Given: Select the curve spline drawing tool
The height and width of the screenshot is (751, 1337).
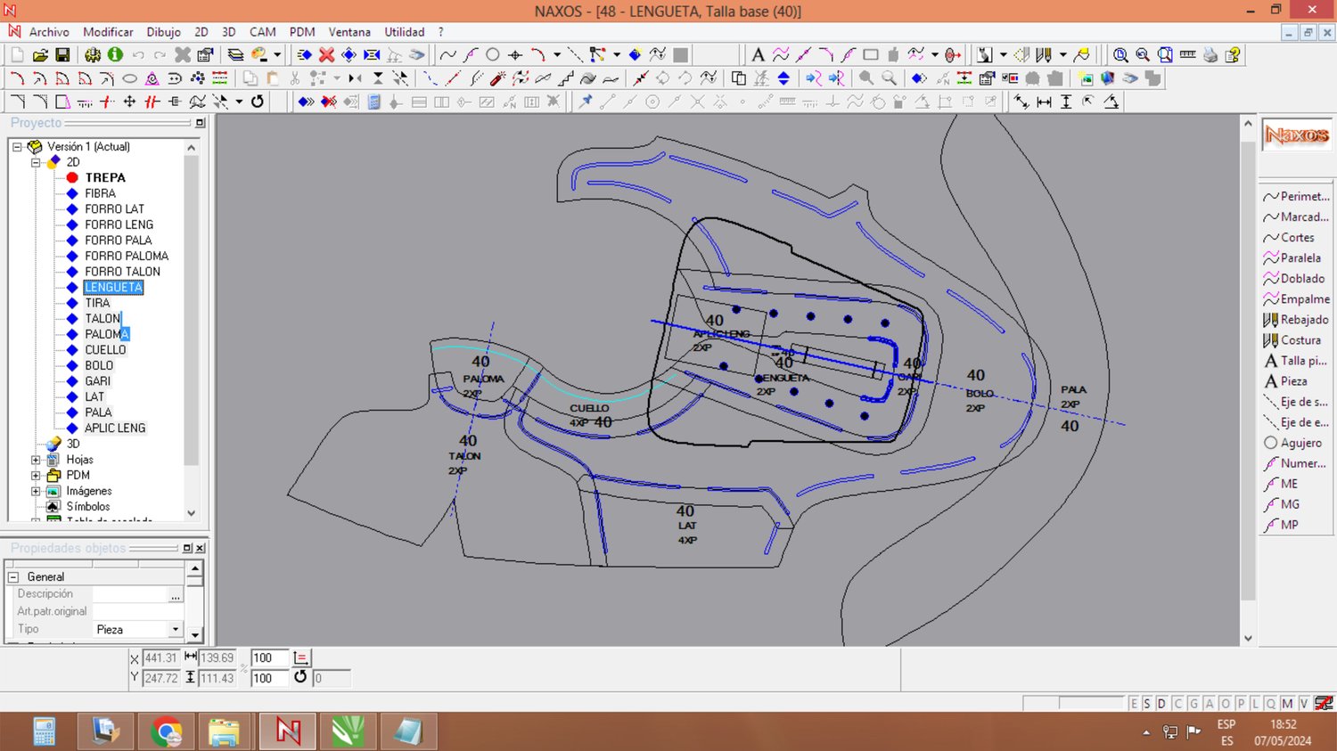Looking at the screenshot, I should [x=447, y=54].
